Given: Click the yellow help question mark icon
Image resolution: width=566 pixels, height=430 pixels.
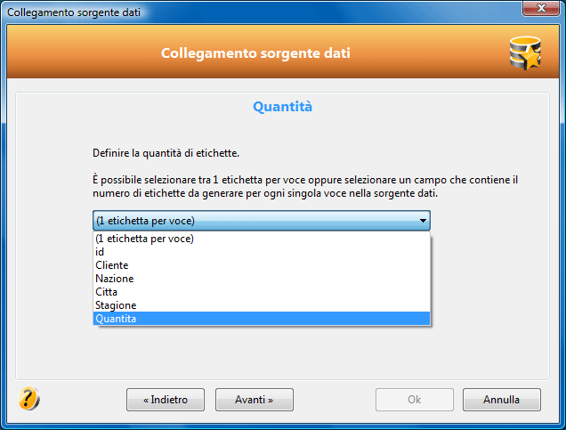Looking at the screenshot, I should (28, 399).
